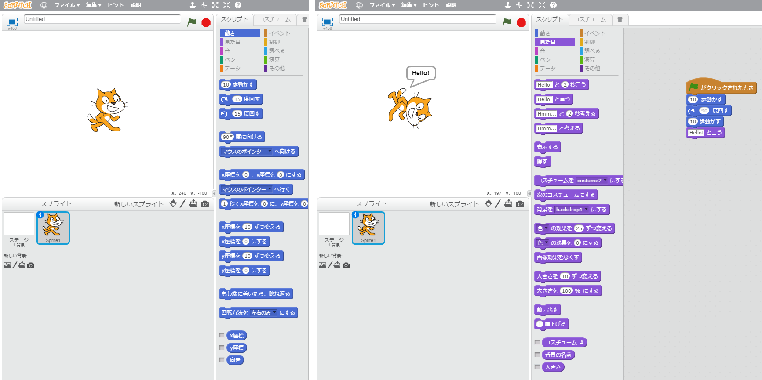Enable the コスチューム # checkbox
The image size is (762, 380).
[537, 342]
